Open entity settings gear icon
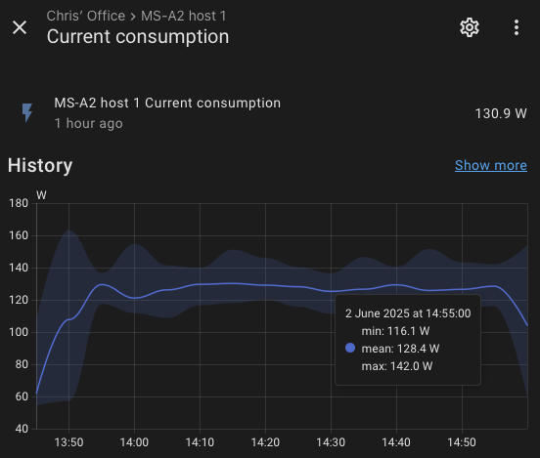The height and width of the screenshot is (458, 540). tap(469, 27)
